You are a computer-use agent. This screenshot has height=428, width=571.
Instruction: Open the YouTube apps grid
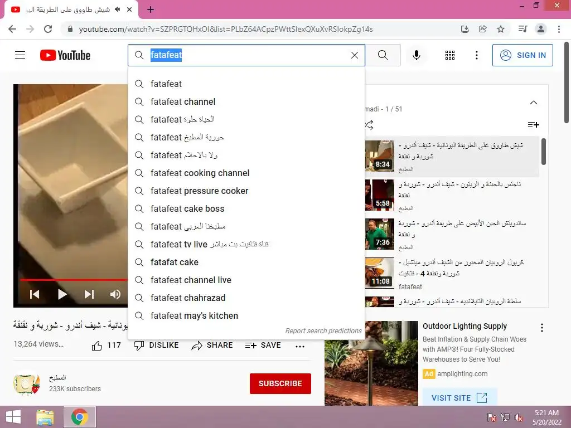click(x=450, y=55)
